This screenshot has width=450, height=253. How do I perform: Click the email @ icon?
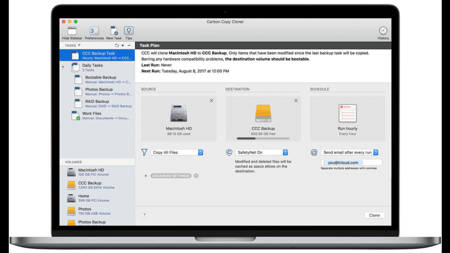[314, 152]
